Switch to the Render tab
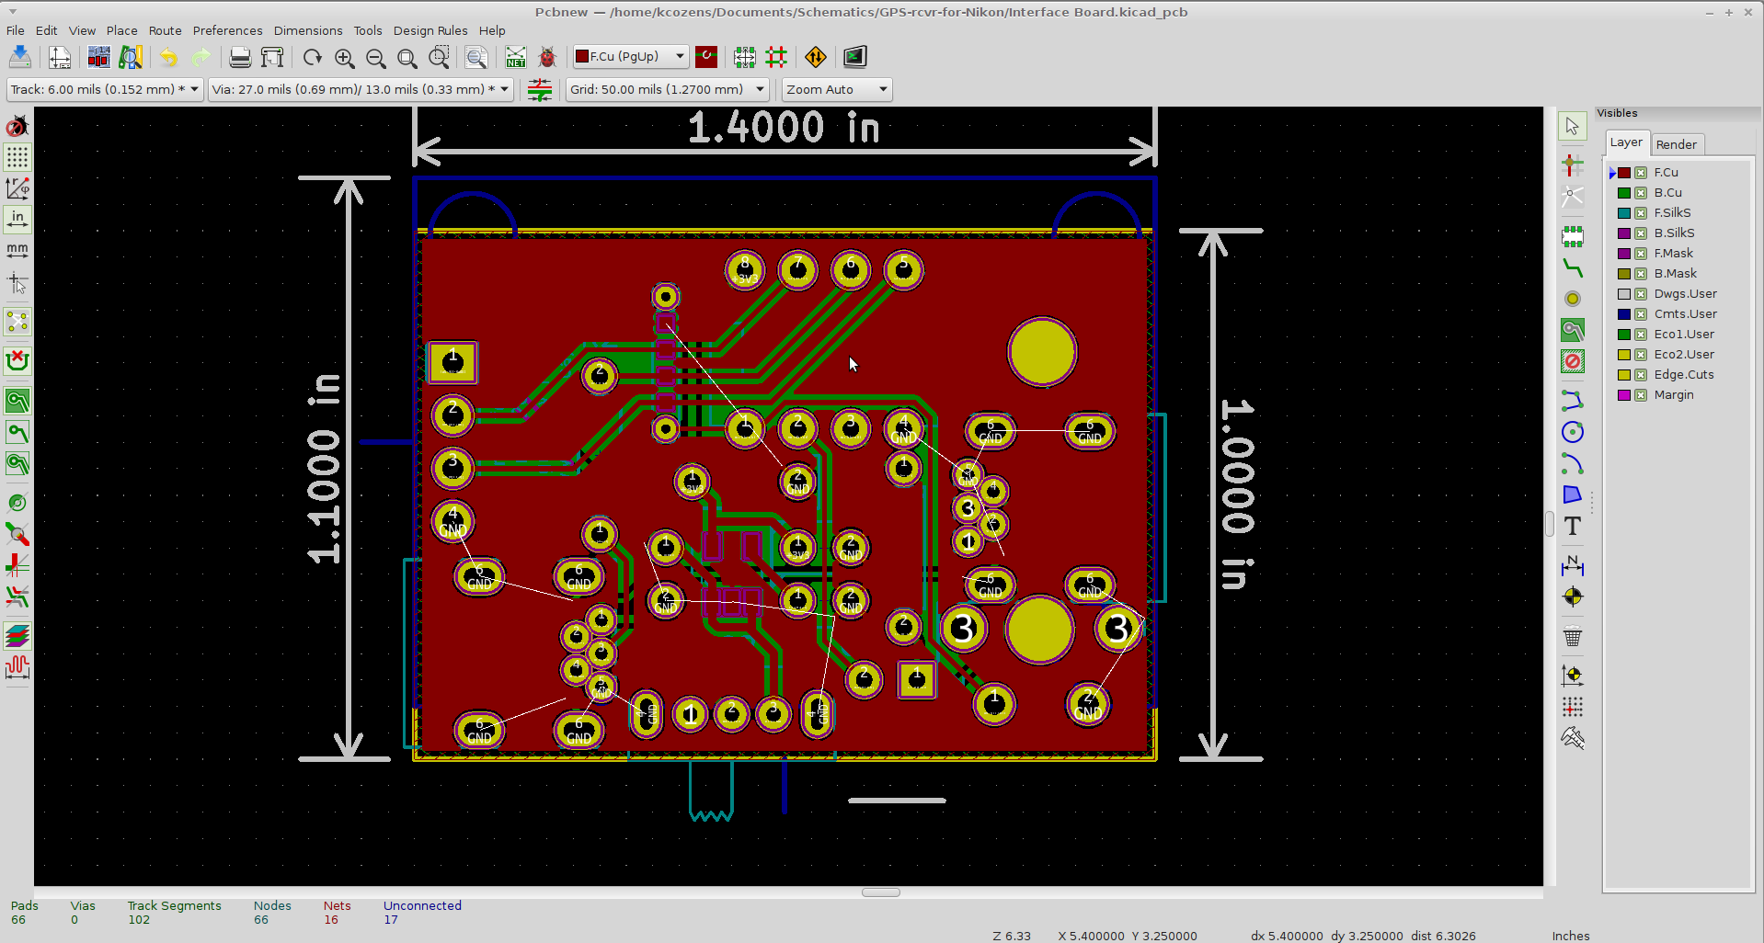The height and width of the screenshot is (943, 1764). [x=1677, y=144]
